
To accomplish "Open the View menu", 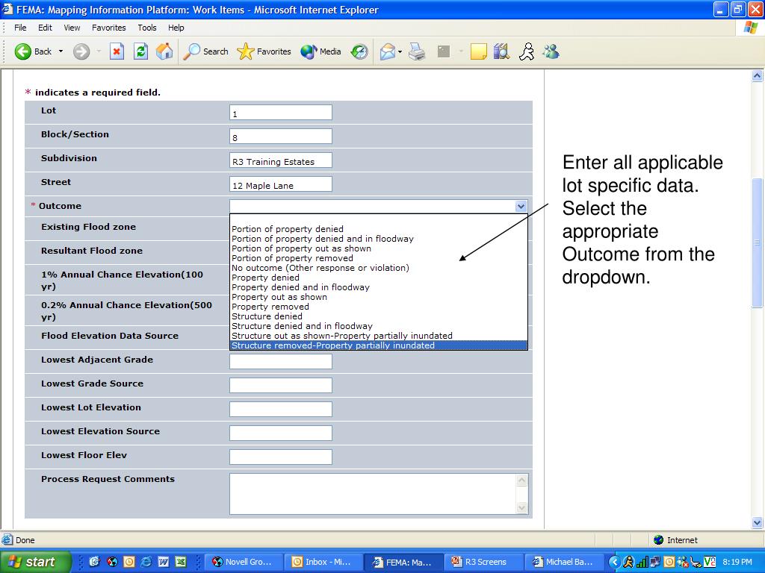I will (x=72, y=28).
